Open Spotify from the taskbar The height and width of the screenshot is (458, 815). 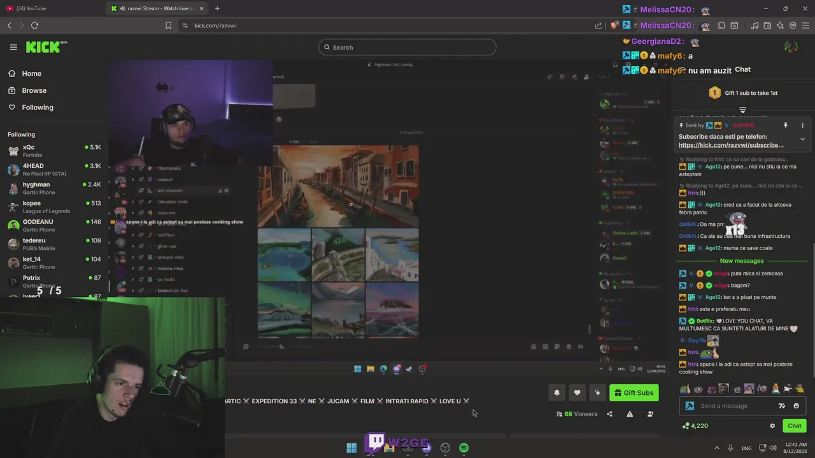(464, 448)
